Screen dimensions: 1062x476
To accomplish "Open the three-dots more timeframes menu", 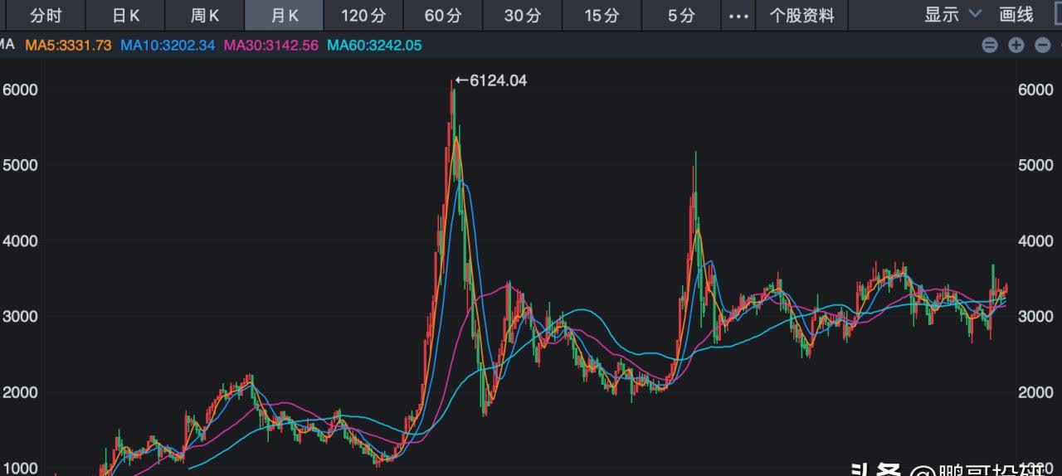I will point(738,16).
